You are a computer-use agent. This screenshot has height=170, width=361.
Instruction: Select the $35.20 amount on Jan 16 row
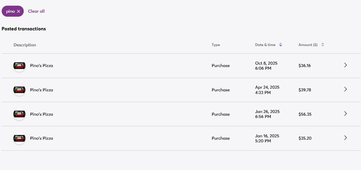[305, 138]
